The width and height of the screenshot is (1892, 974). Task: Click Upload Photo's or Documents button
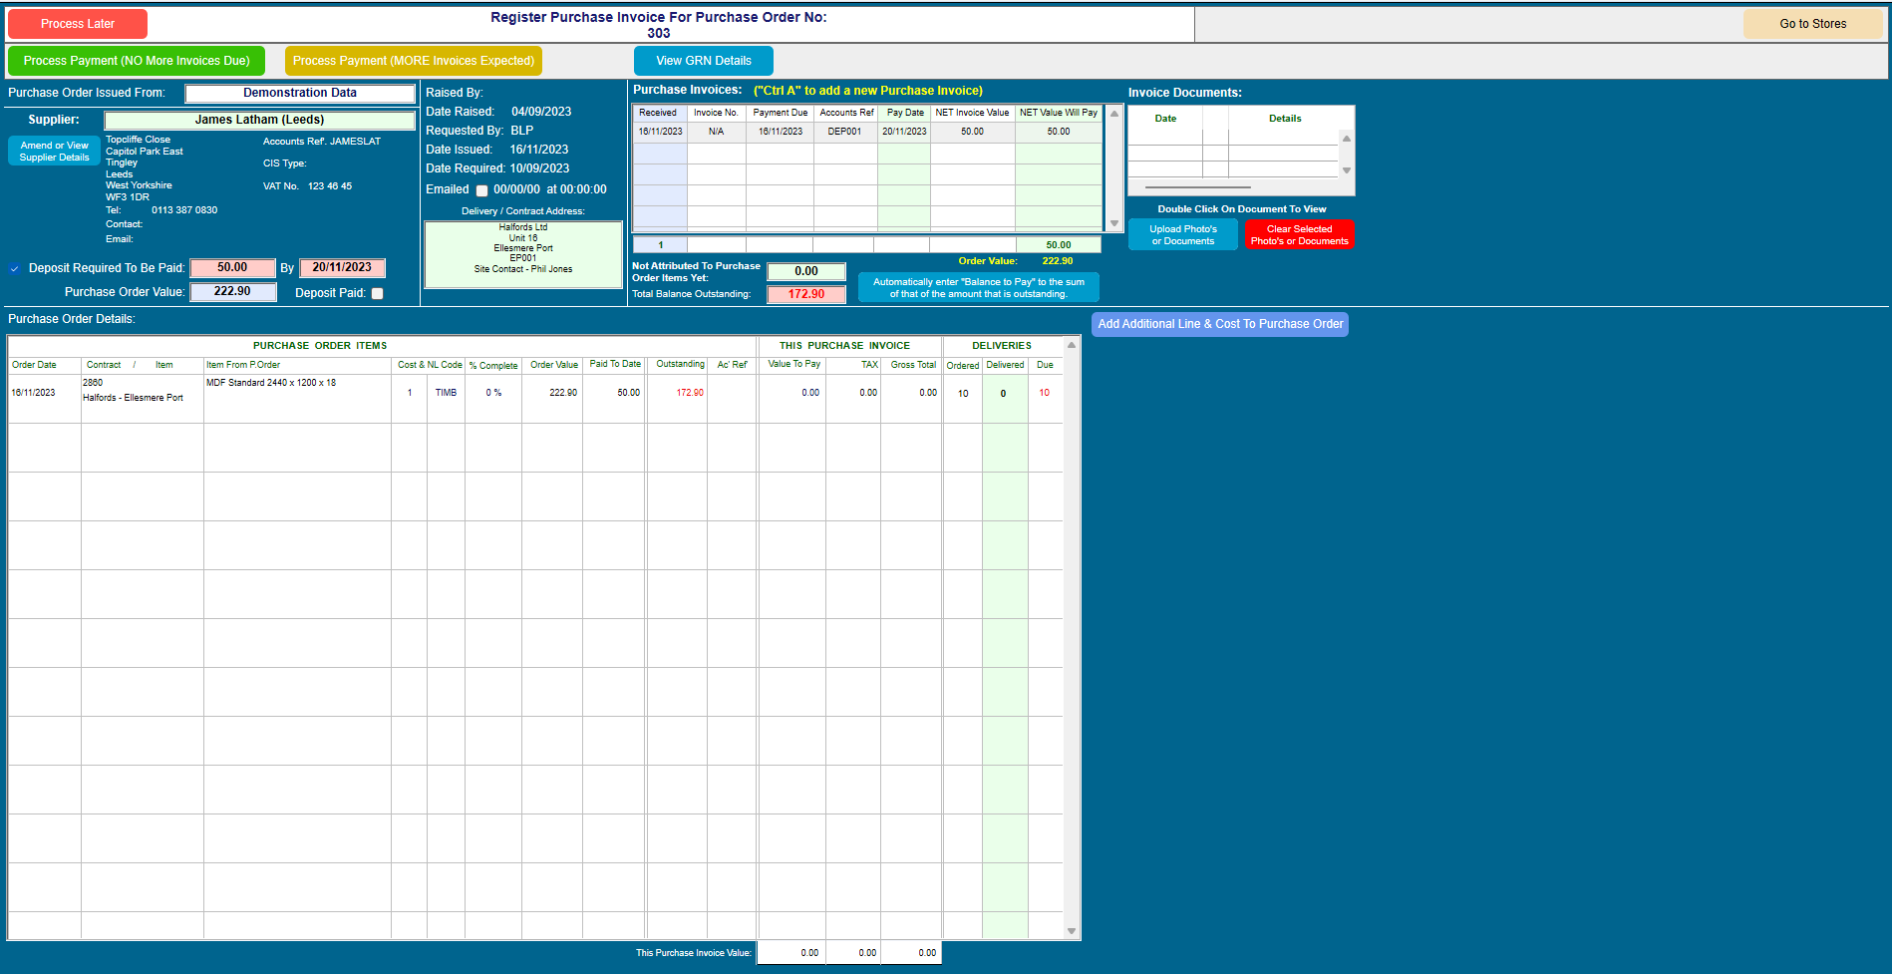pos(1183,235)
